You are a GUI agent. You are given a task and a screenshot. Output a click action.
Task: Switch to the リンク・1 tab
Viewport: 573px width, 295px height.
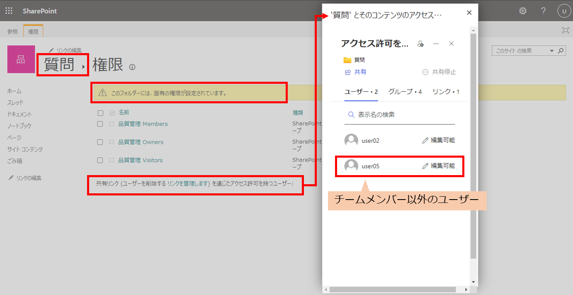[x=446, y=92]
